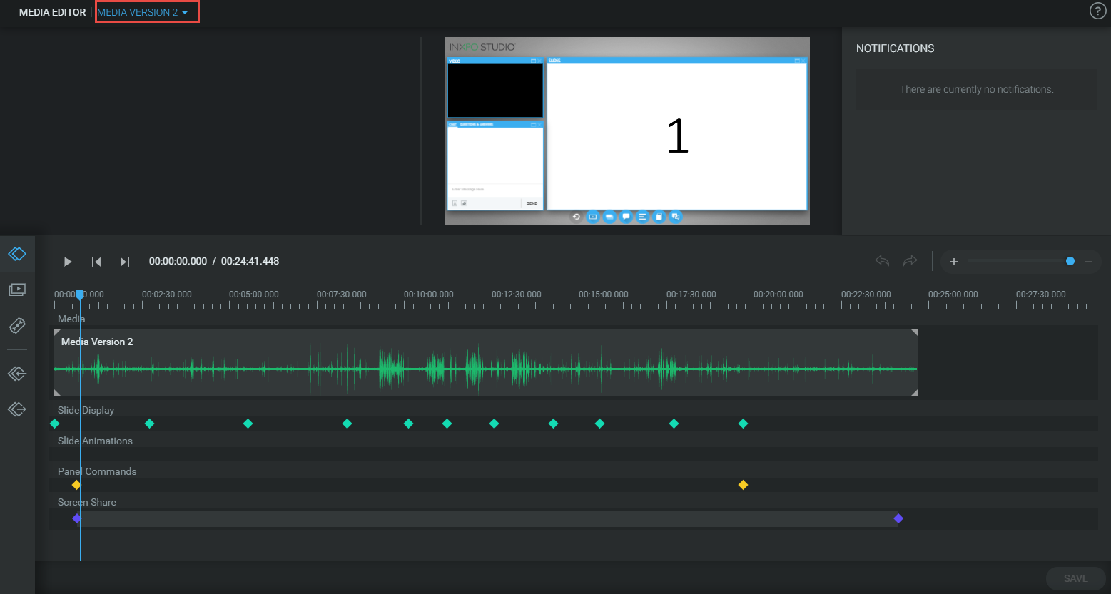Click the slides panel icon below preview
The height and width of the screenshot is (594, 1111).
pyautogui.click(x=609, y=216)
